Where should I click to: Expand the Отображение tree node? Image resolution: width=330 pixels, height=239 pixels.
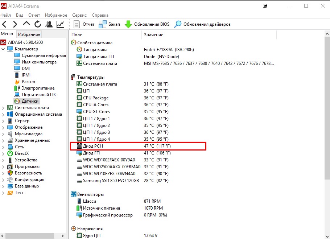[3, 128]
